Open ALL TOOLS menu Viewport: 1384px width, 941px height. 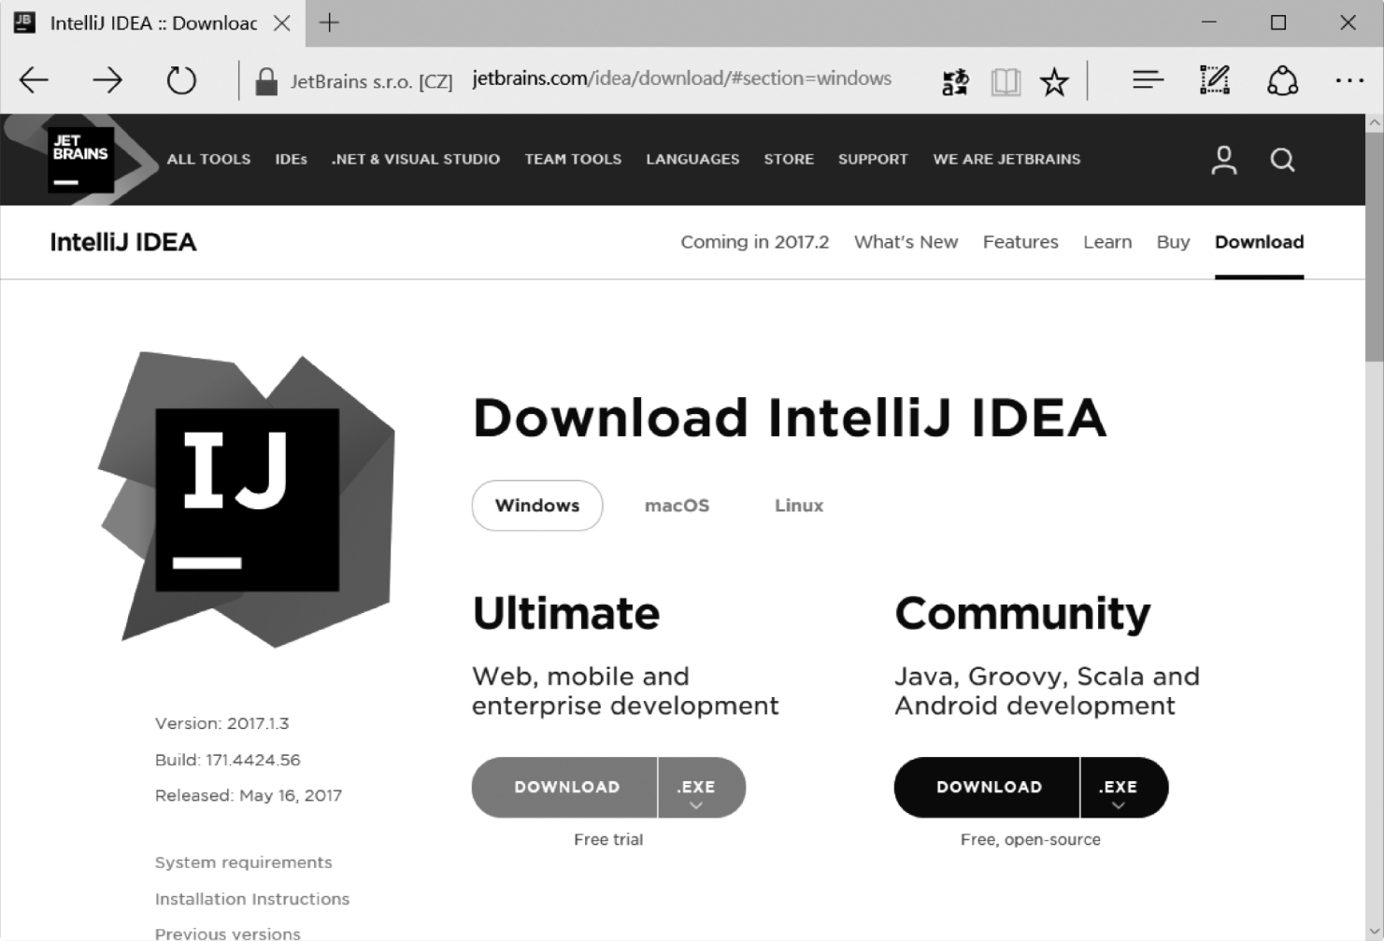[x=208, y=160]
